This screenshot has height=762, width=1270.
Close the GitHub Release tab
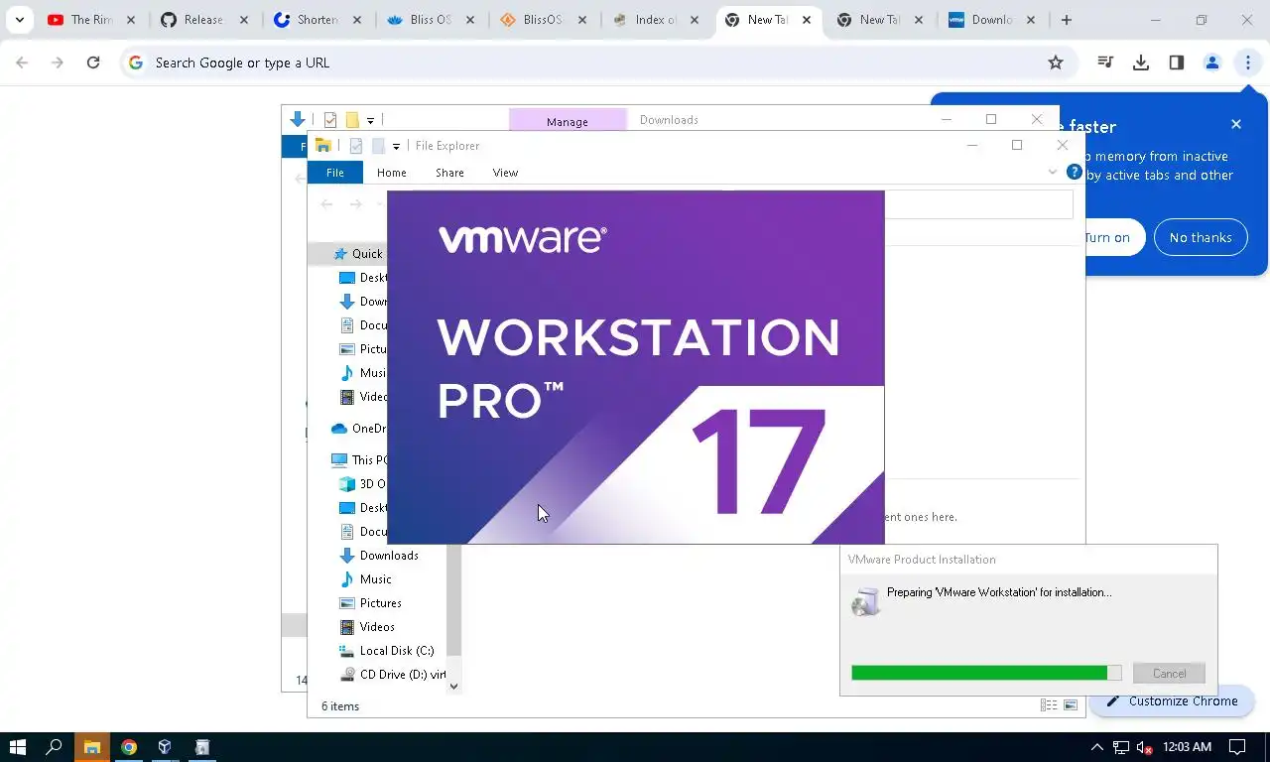(x=244, y=20)
